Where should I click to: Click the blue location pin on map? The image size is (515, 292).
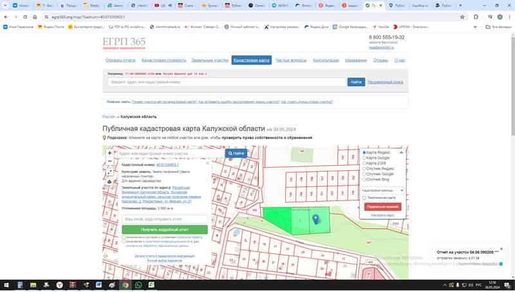pos(315,219)
